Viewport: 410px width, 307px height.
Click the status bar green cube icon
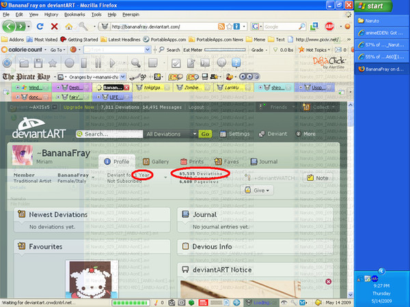[x=191, y=302]
